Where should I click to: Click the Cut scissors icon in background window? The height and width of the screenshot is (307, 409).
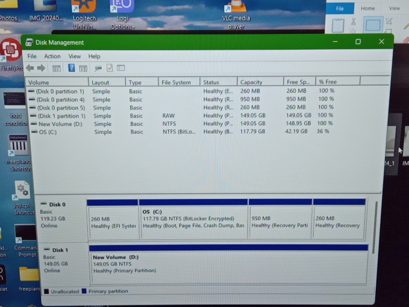(x=354, y=21)
